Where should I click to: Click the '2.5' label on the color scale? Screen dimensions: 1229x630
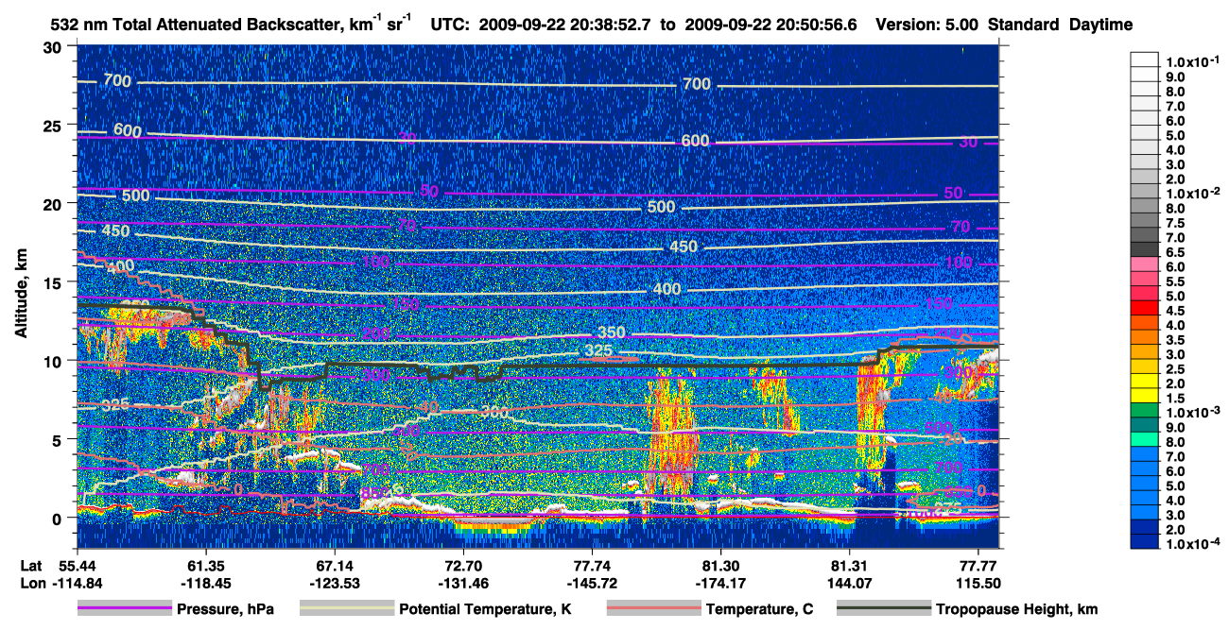pyautogui.click(x=1176, y=369)
